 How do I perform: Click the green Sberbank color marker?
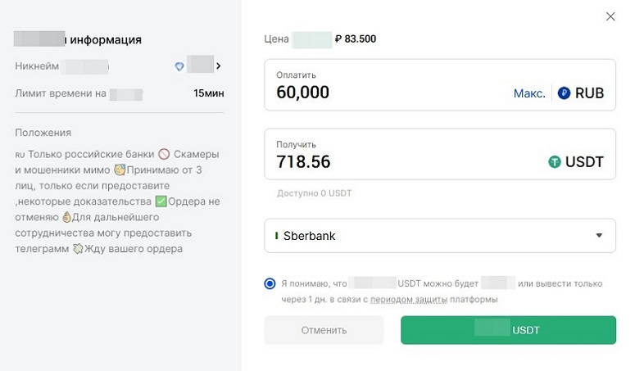click(276, 236)
